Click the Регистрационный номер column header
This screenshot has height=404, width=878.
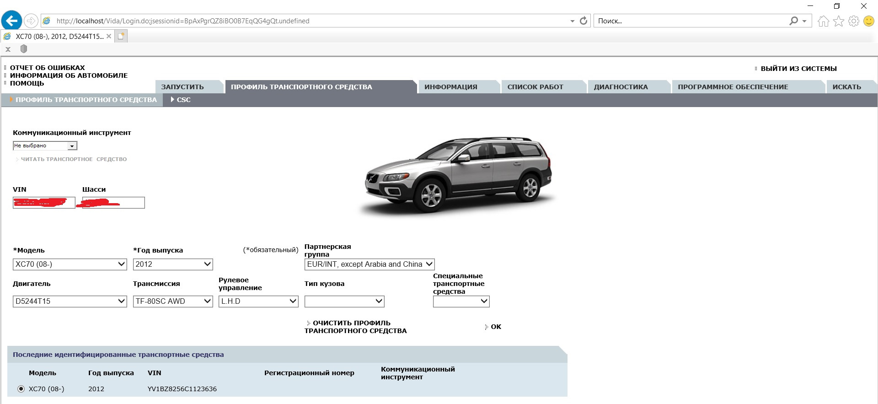(x=309, y=373)
